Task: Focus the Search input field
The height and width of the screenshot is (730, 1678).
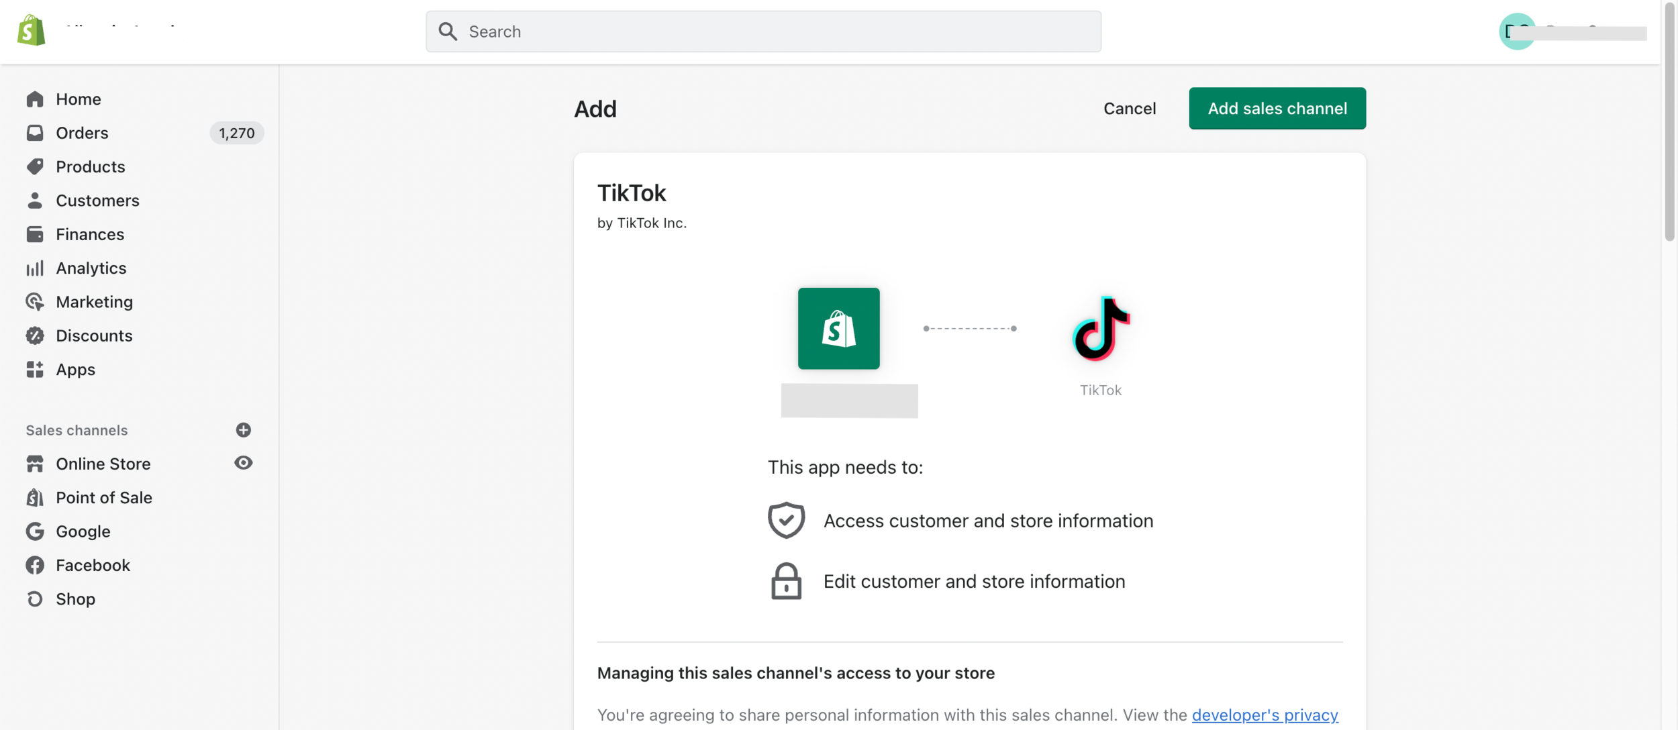Action: [x=763, y=32]
